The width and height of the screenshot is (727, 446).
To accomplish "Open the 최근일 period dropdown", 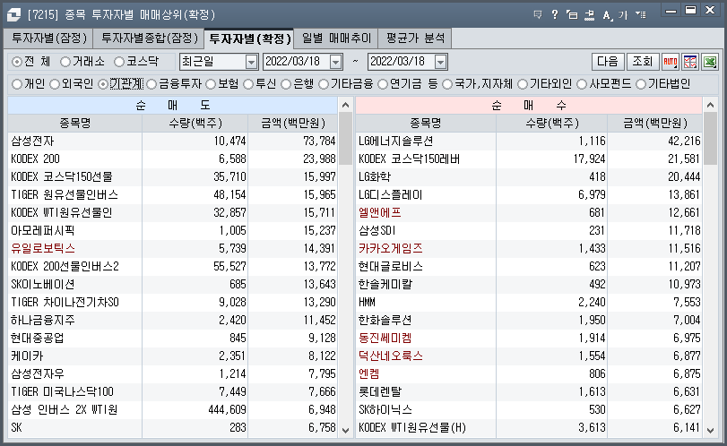I will coord(251,62).
